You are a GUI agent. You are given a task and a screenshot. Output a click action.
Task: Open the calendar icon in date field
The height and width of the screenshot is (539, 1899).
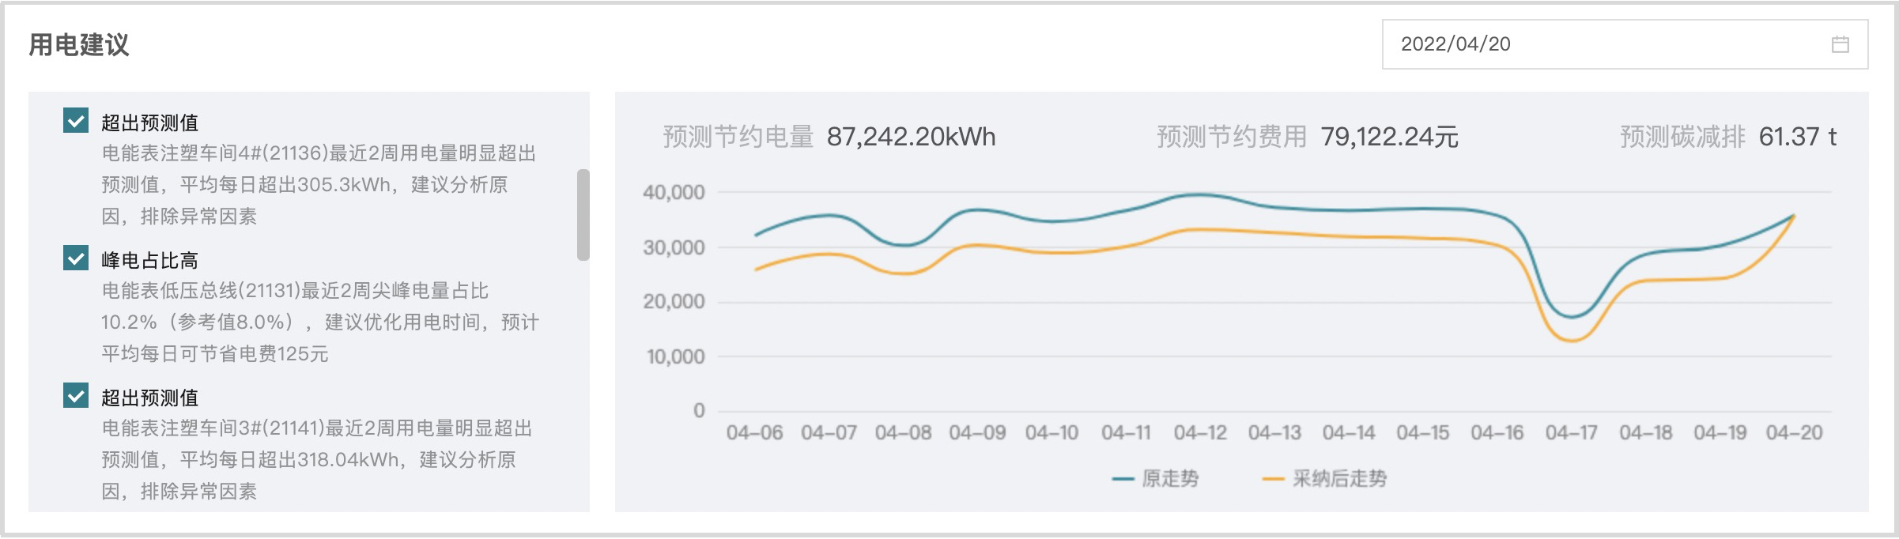[1840, 44]
